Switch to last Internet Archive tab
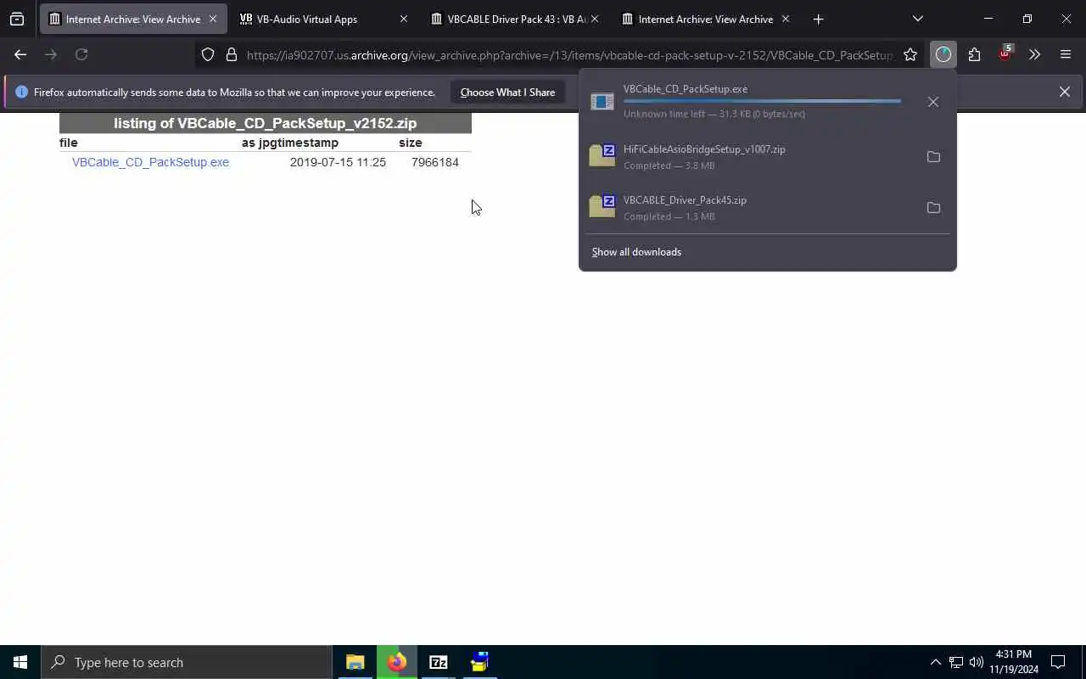Image resolution: width=1086 pixels, height=679 pixels. (704, 19)
